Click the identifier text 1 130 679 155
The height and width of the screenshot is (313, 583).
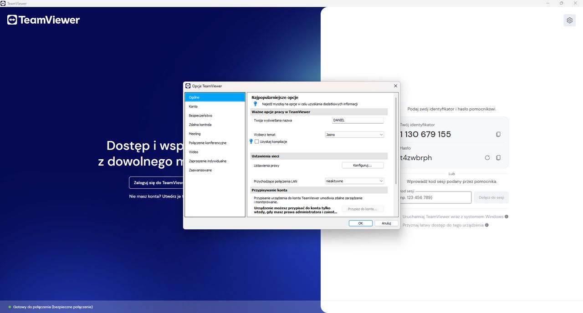[x=425, y=134]
